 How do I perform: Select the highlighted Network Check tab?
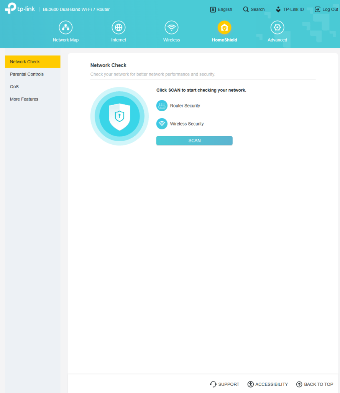tap(25, 61)
